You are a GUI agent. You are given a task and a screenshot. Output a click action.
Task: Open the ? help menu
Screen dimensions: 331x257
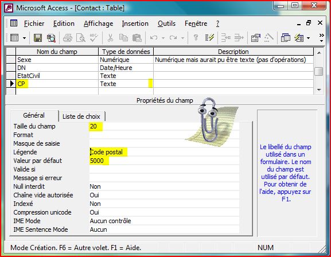pyautogui.click(x=217, y=24)
